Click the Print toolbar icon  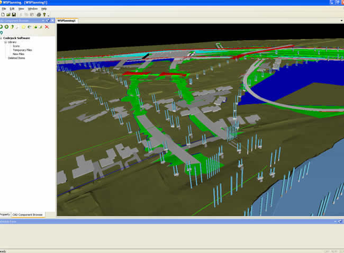[39, 14]
